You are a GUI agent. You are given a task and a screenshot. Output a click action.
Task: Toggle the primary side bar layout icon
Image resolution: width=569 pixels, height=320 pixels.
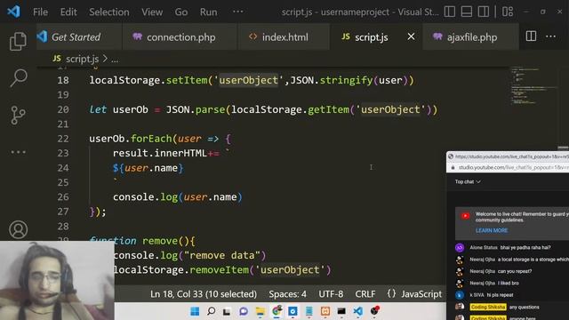click(450, 12)
